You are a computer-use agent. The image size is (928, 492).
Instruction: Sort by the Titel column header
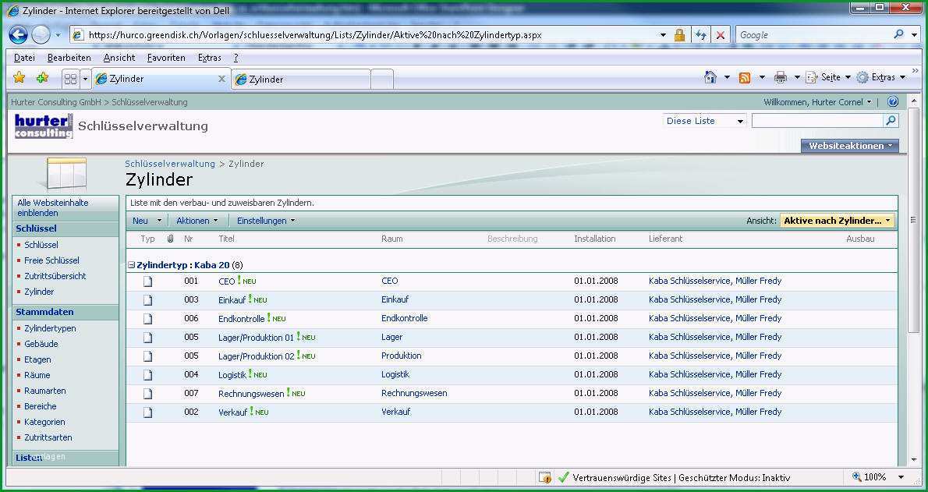tap(227, 239)
